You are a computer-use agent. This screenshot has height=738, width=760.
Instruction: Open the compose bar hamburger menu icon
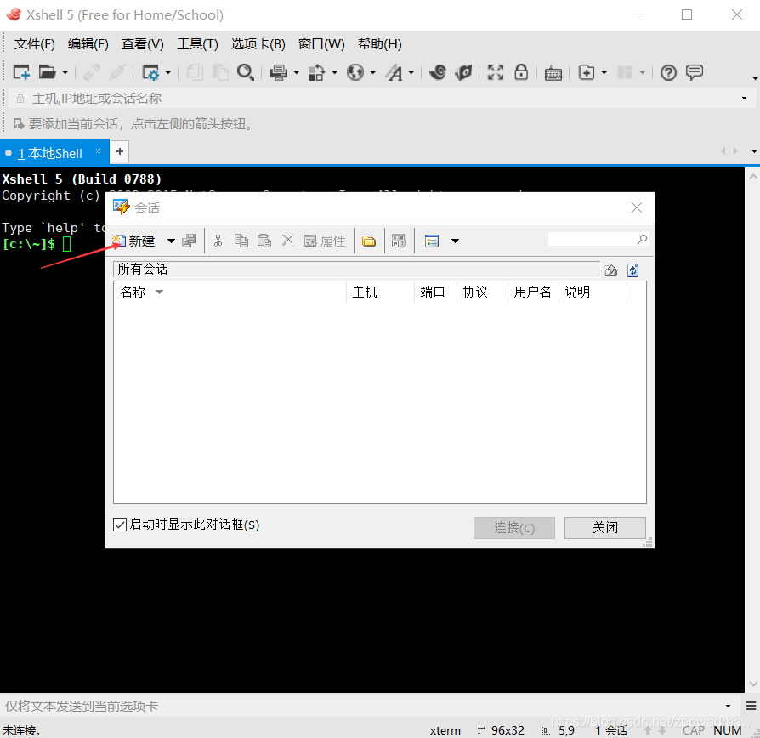click(x=751, y=706)
